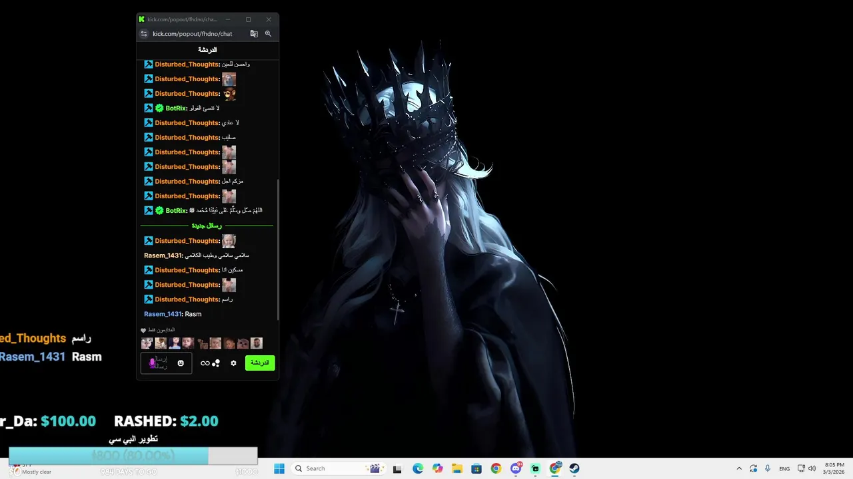Click the message text مزكم اجل
Screen dimensions: 853x479
coord(233,182)
